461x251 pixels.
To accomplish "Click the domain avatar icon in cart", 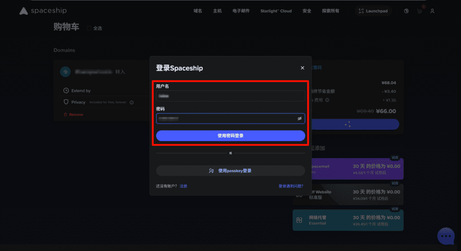I will click(65, 71).
